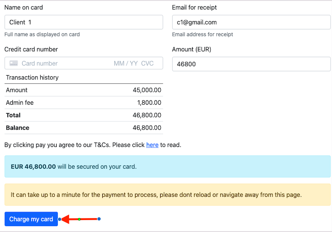Click the Email for receipt field
332x232 pixels.
click(251, 22)
